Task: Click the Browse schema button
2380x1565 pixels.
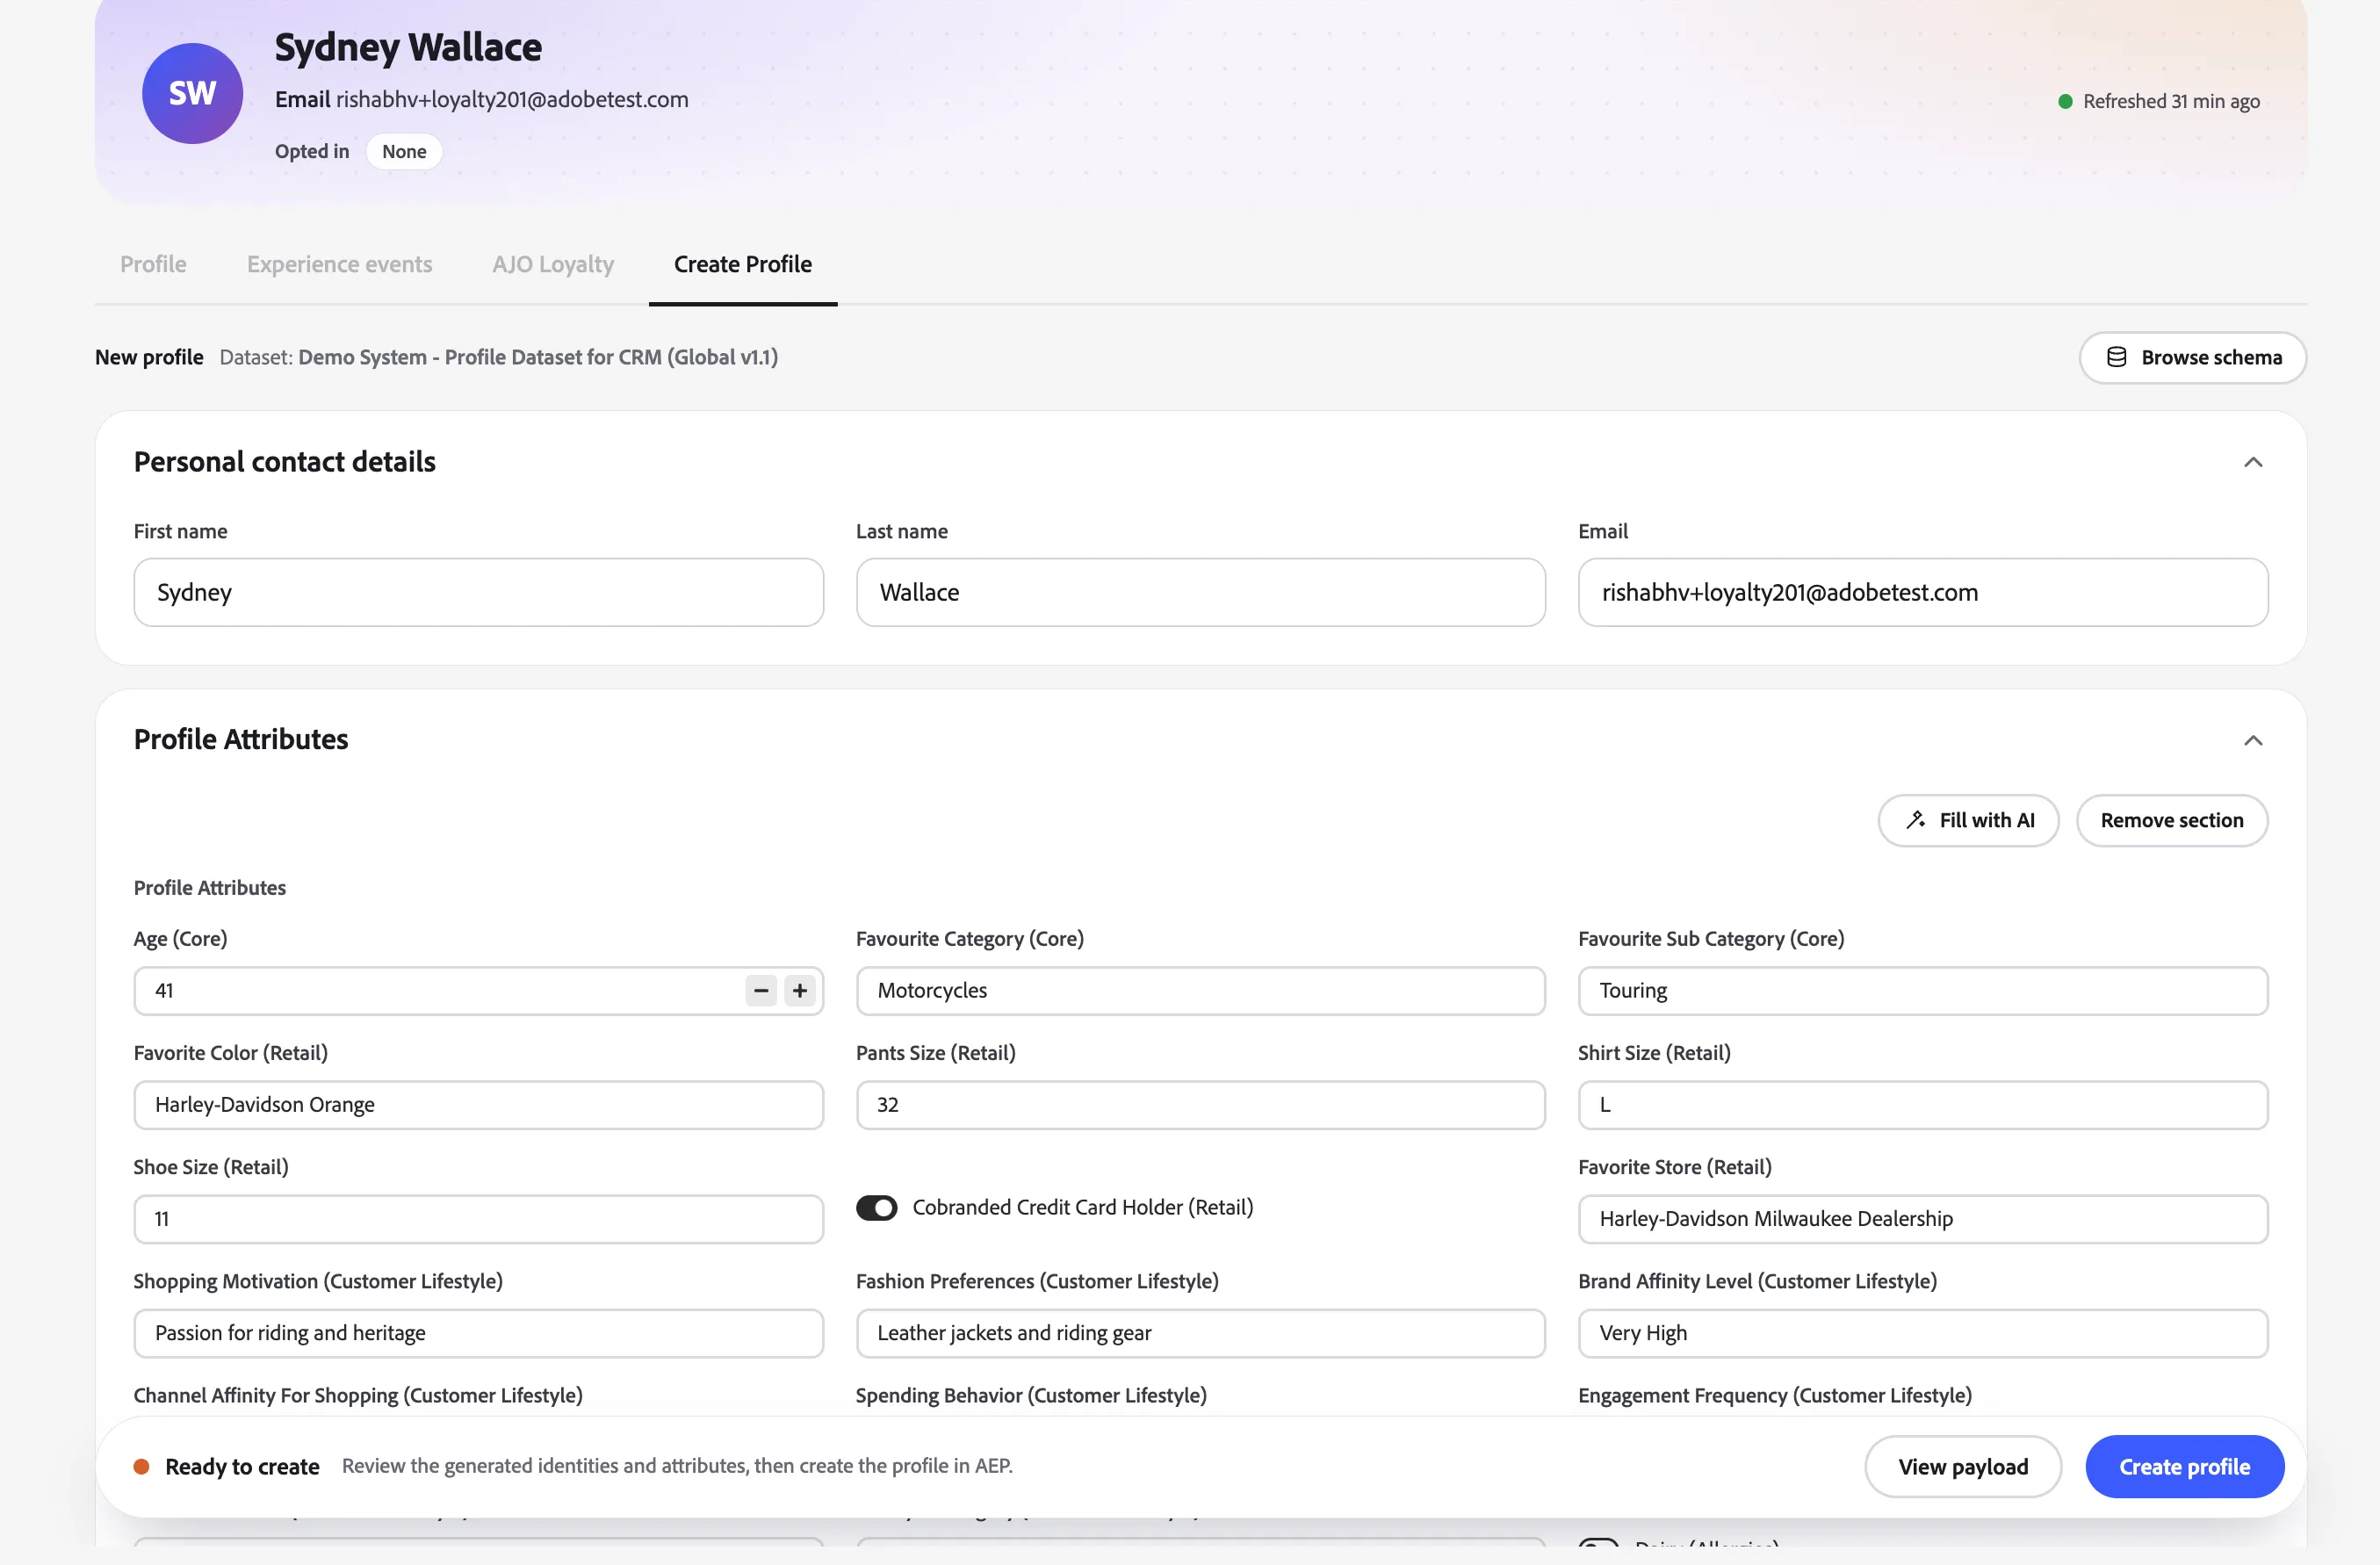Action: [2192, 357]
